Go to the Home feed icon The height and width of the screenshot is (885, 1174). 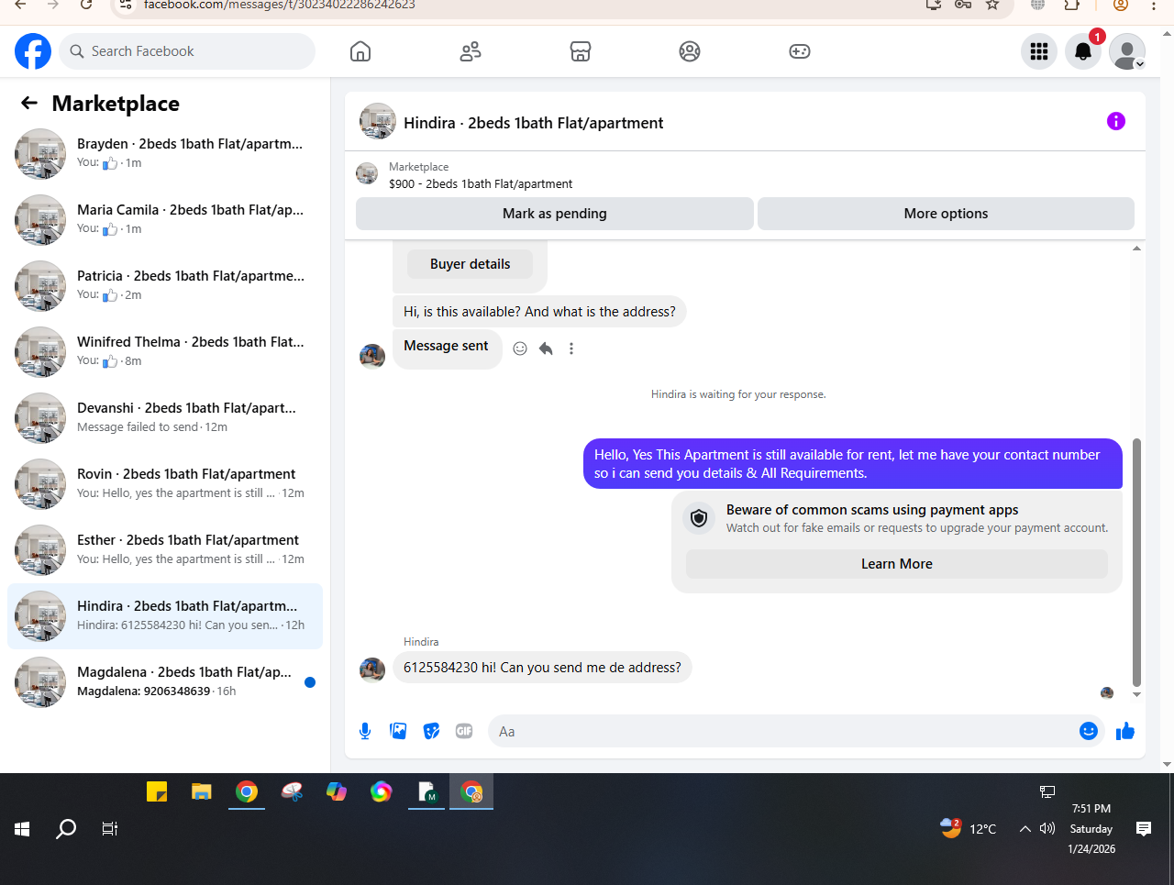point(360,51)
